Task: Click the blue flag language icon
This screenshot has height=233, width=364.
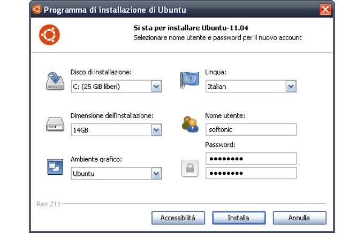Action: [189, 80]
